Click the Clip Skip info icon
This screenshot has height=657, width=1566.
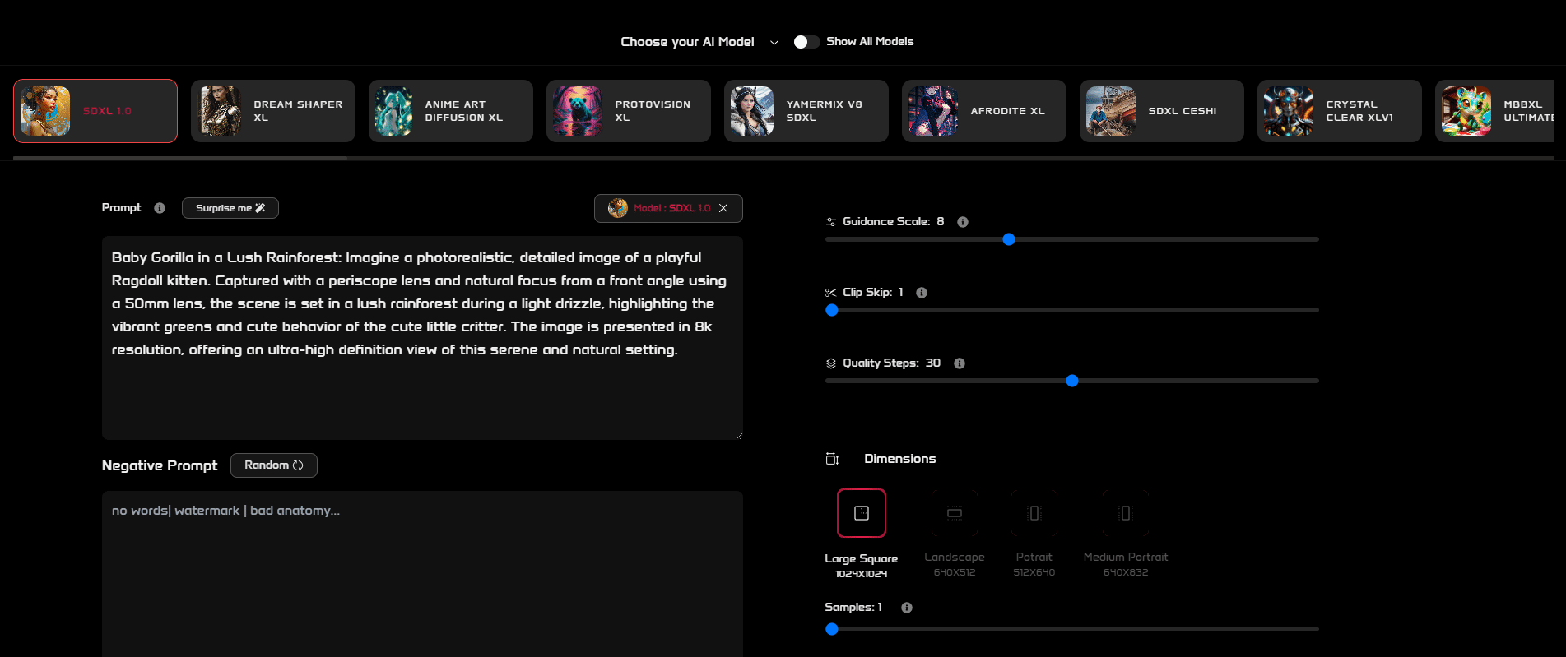coord(922,293)
